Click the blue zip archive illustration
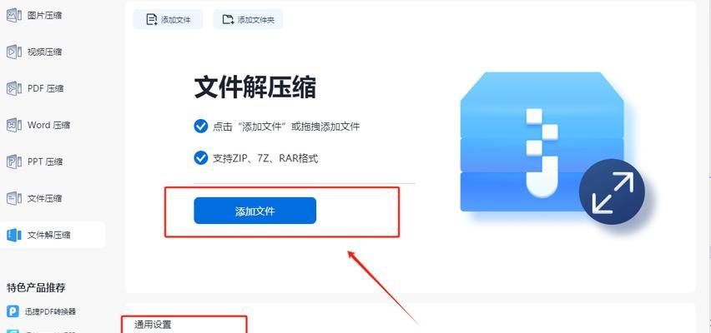 coord(542,142)
